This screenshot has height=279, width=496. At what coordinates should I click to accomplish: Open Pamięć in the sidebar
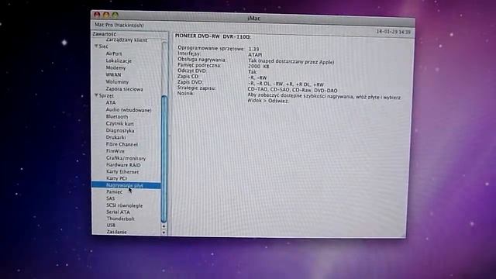[x=114, y=191]
